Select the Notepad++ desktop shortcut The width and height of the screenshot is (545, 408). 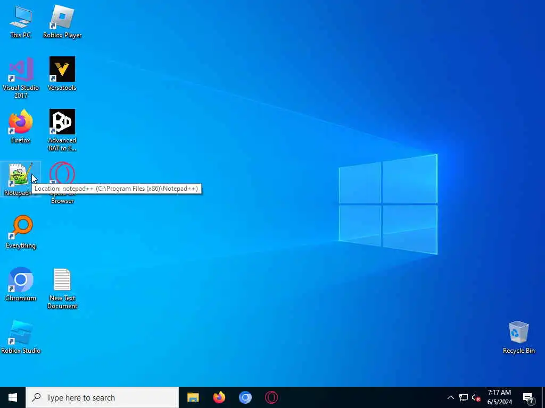(21, 179)
